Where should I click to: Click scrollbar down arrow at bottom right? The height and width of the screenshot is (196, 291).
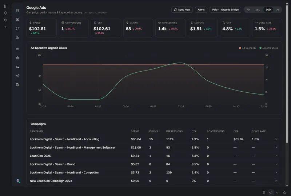point(287,185)
